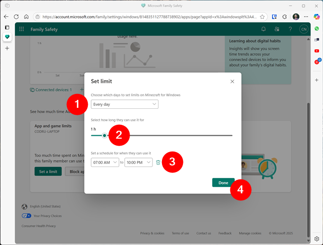323x245 pixels.
Task: Confirm the limit with Done
Action: coord(223,182)
